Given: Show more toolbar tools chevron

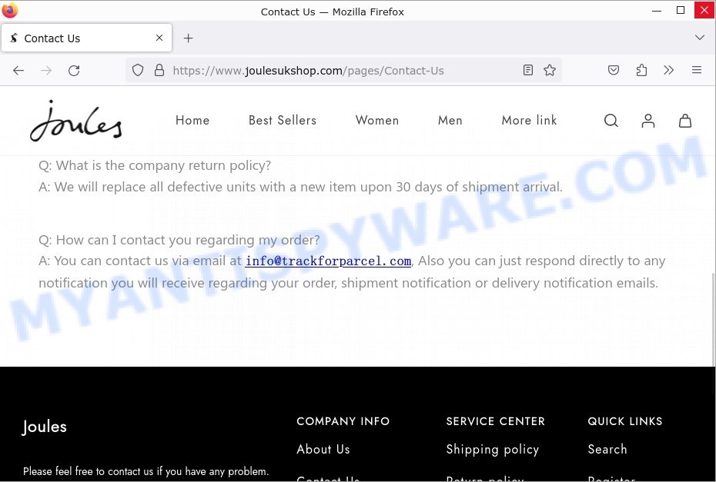Looking at the screenshot, I should 668,70.
